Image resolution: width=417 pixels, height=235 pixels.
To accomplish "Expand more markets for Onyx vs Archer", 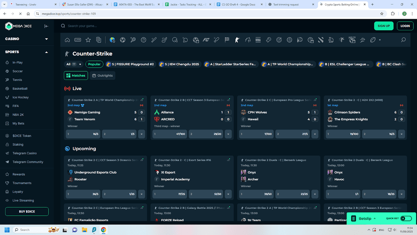I will [315, 194].
